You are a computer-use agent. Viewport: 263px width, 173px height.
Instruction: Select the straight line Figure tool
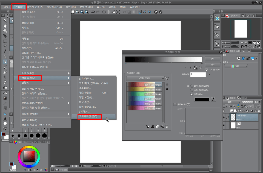tap(5, 103)
